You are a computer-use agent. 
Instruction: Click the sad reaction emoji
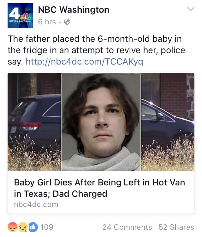coord(23,227)
